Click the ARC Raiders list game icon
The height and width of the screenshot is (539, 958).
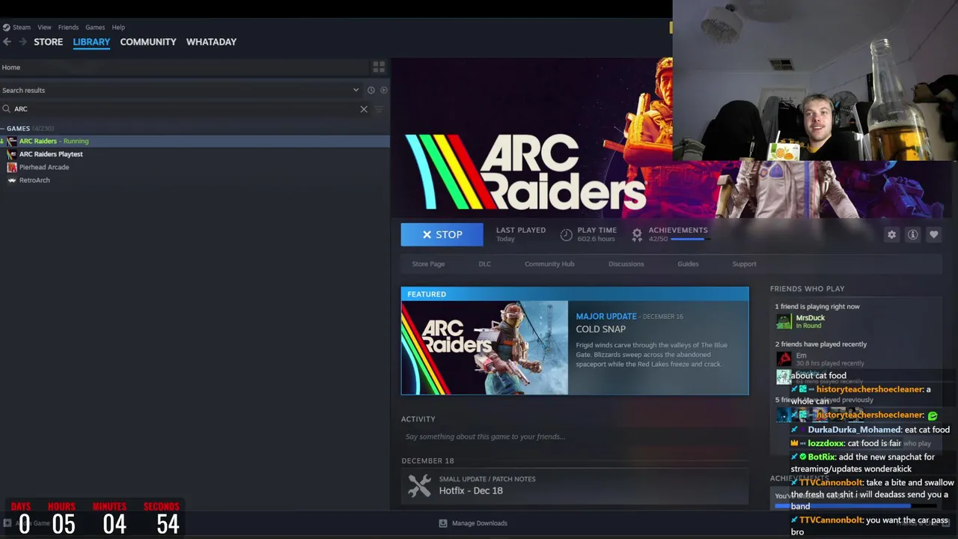click(12, 141)
